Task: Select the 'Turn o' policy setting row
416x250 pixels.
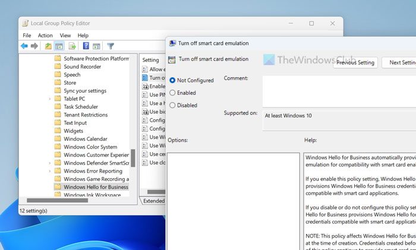Action: [153, 78]
